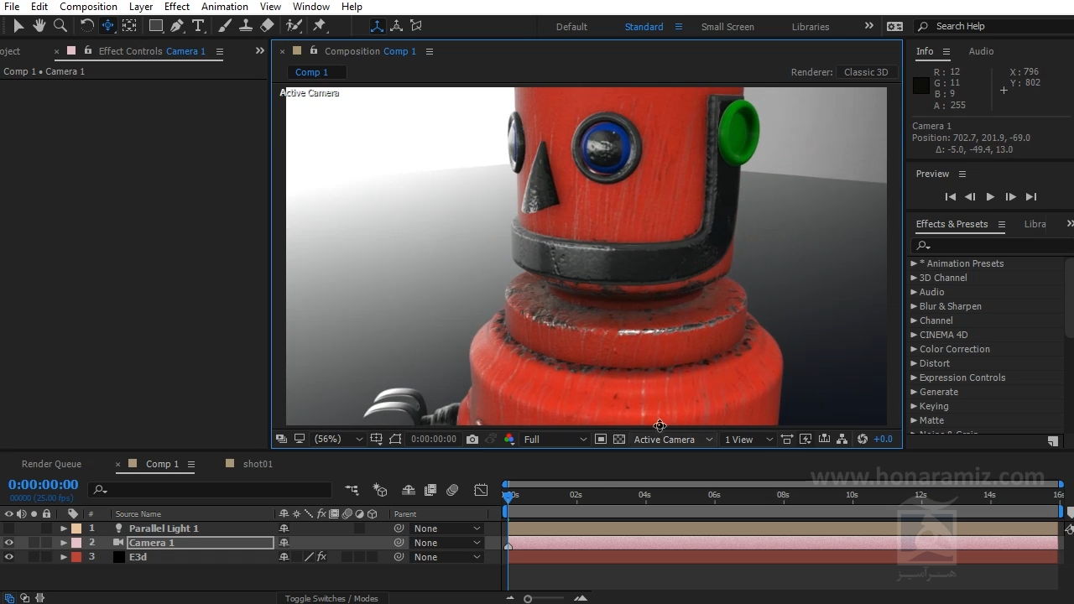
Task: Play the preview
Action: coord(990,196)
